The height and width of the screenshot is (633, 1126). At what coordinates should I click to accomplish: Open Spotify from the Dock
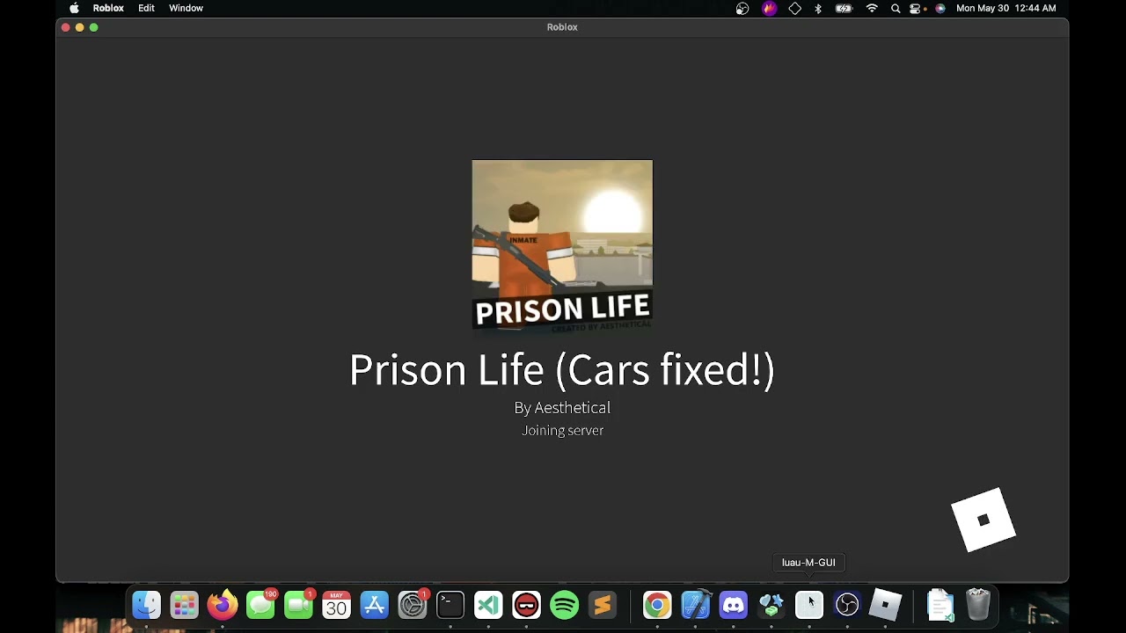pos(564,605)
